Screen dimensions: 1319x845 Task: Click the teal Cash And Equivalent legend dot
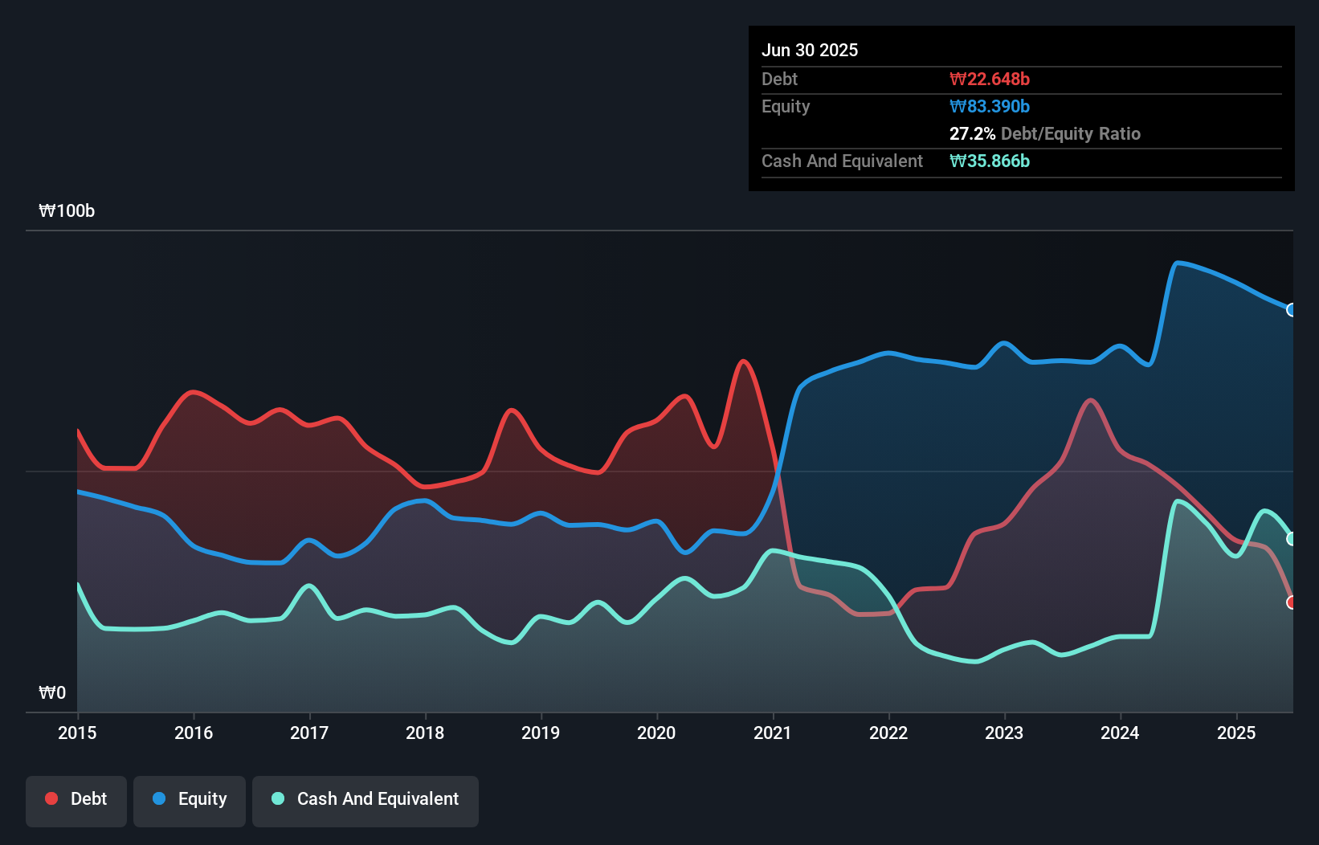click(276, 798)
